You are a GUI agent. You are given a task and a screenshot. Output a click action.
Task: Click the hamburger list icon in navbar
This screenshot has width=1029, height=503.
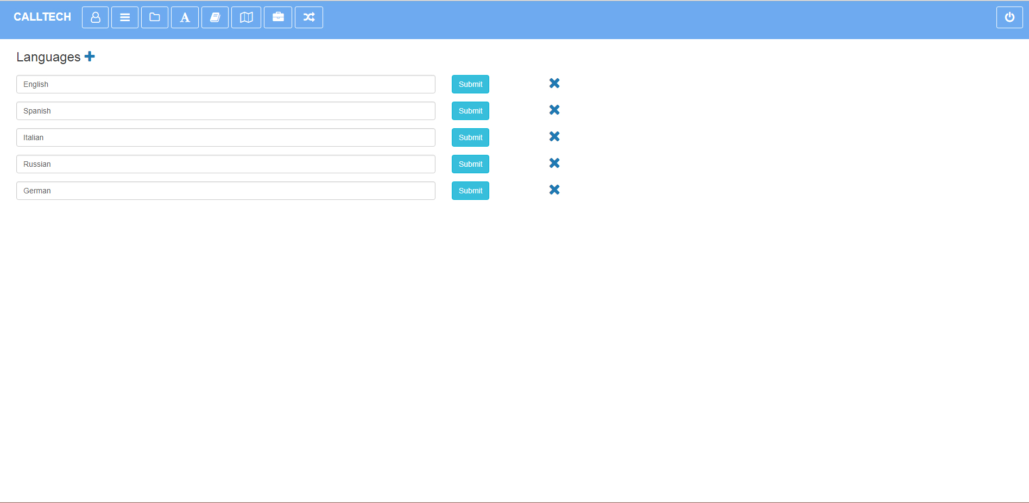[x=125, y=17]
